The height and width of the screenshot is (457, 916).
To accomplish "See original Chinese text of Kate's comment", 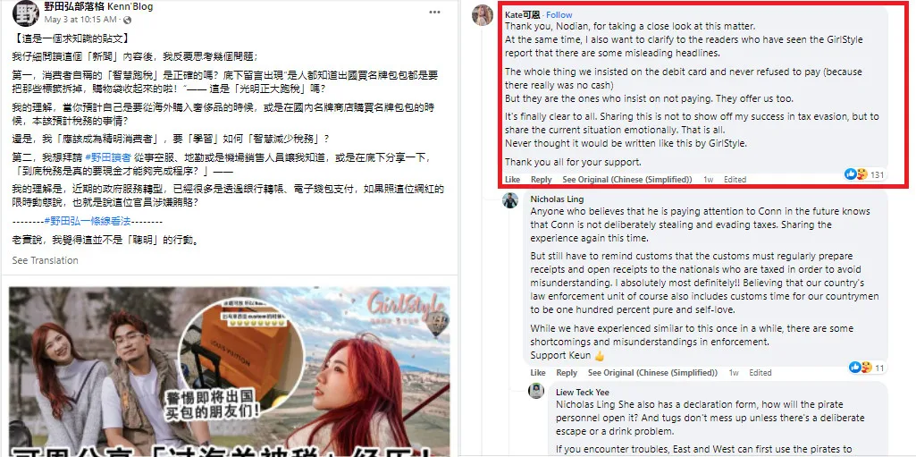I will point(626,180).
